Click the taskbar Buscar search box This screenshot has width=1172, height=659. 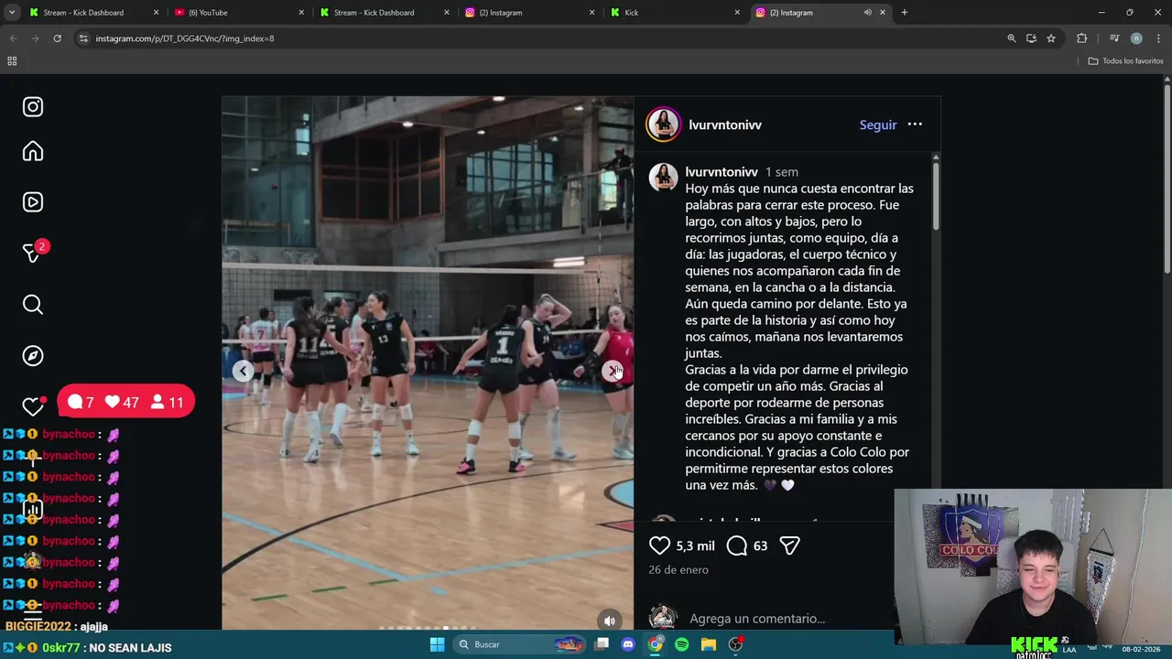coord(520,644)
